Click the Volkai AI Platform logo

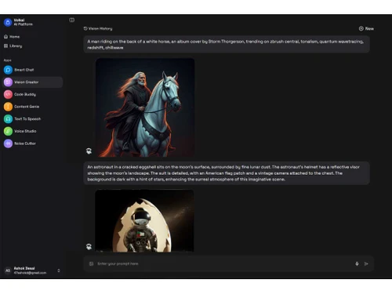[x=8, y=22]
